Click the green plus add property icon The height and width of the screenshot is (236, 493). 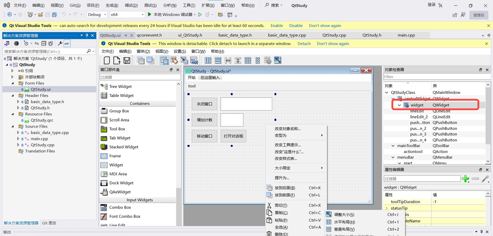click(x=465, y=179)
